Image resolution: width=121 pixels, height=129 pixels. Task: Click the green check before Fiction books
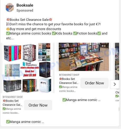75,34
